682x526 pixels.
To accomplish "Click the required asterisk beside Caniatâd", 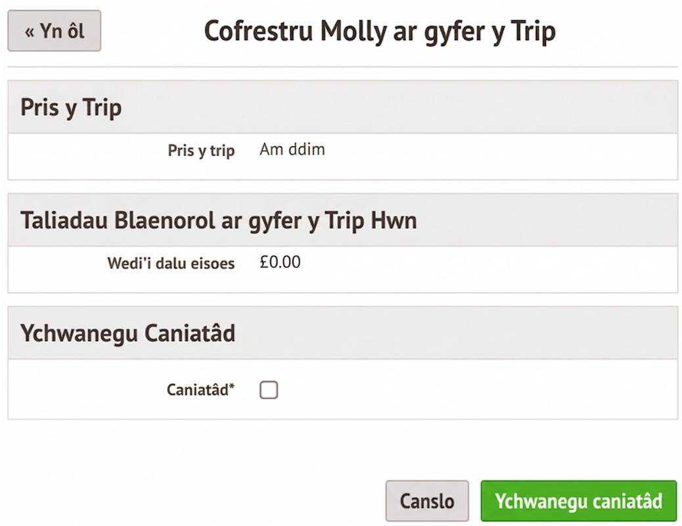I will 231,387.
